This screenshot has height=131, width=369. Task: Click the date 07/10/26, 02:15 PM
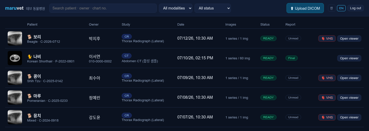(195, 58)
